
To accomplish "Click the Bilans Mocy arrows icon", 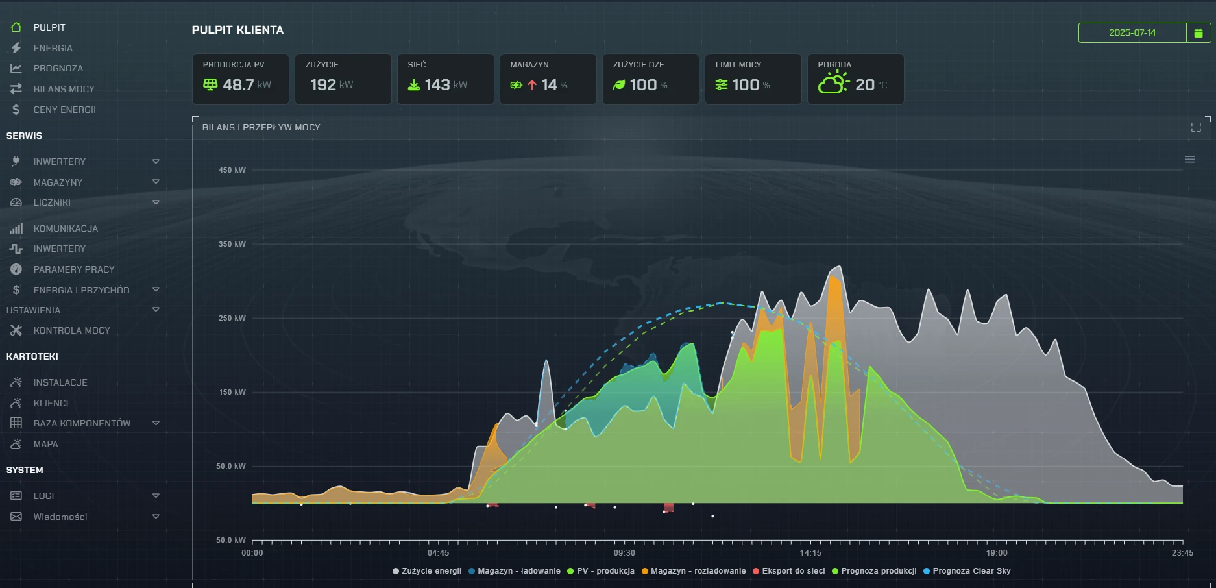I will coord(16,89).
